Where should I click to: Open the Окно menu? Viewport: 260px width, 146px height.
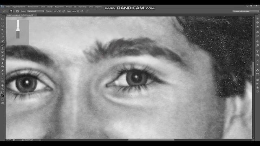91,7
